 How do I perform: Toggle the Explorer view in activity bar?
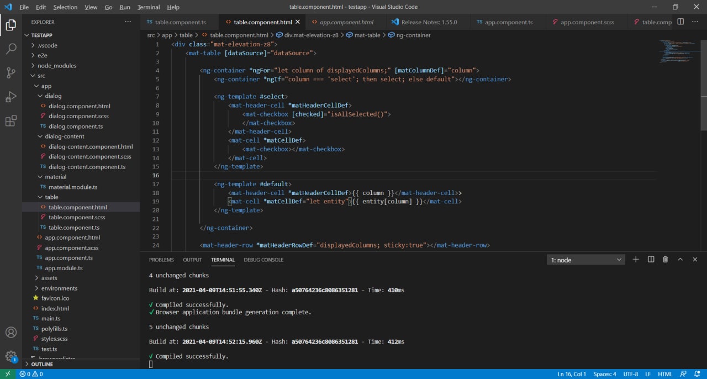tap(11, 25)
